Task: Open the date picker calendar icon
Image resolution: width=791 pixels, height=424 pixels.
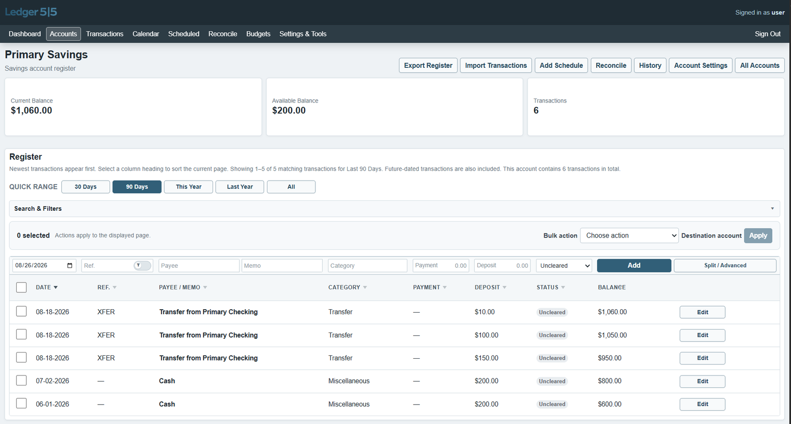Action: pyautogui.click(x=70, y=266)
